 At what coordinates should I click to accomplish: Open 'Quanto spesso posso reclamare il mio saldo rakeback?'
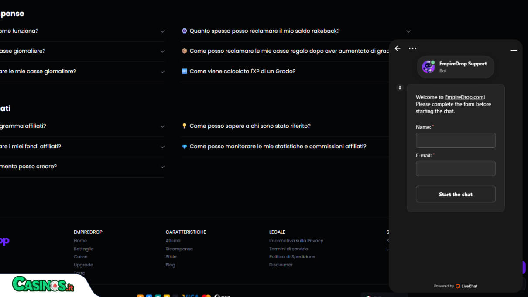pyautogui.click(x=264, y=31)
